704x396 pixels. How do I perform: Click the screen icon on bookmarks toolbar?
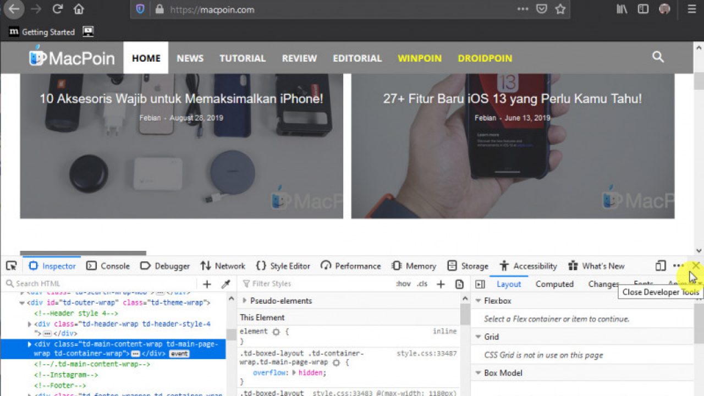pyautogui.click(x=88, y=31)
